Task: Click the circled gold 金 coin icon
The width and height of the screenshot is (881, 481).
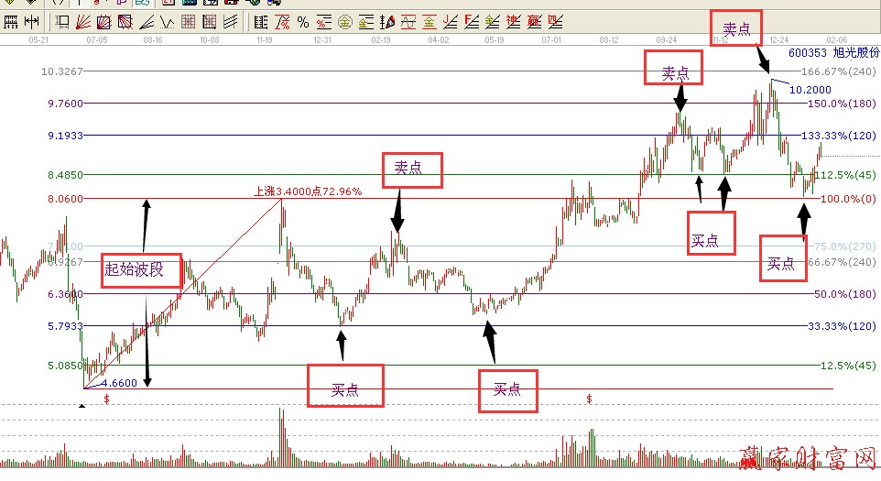Action: (x=346, y=21)
